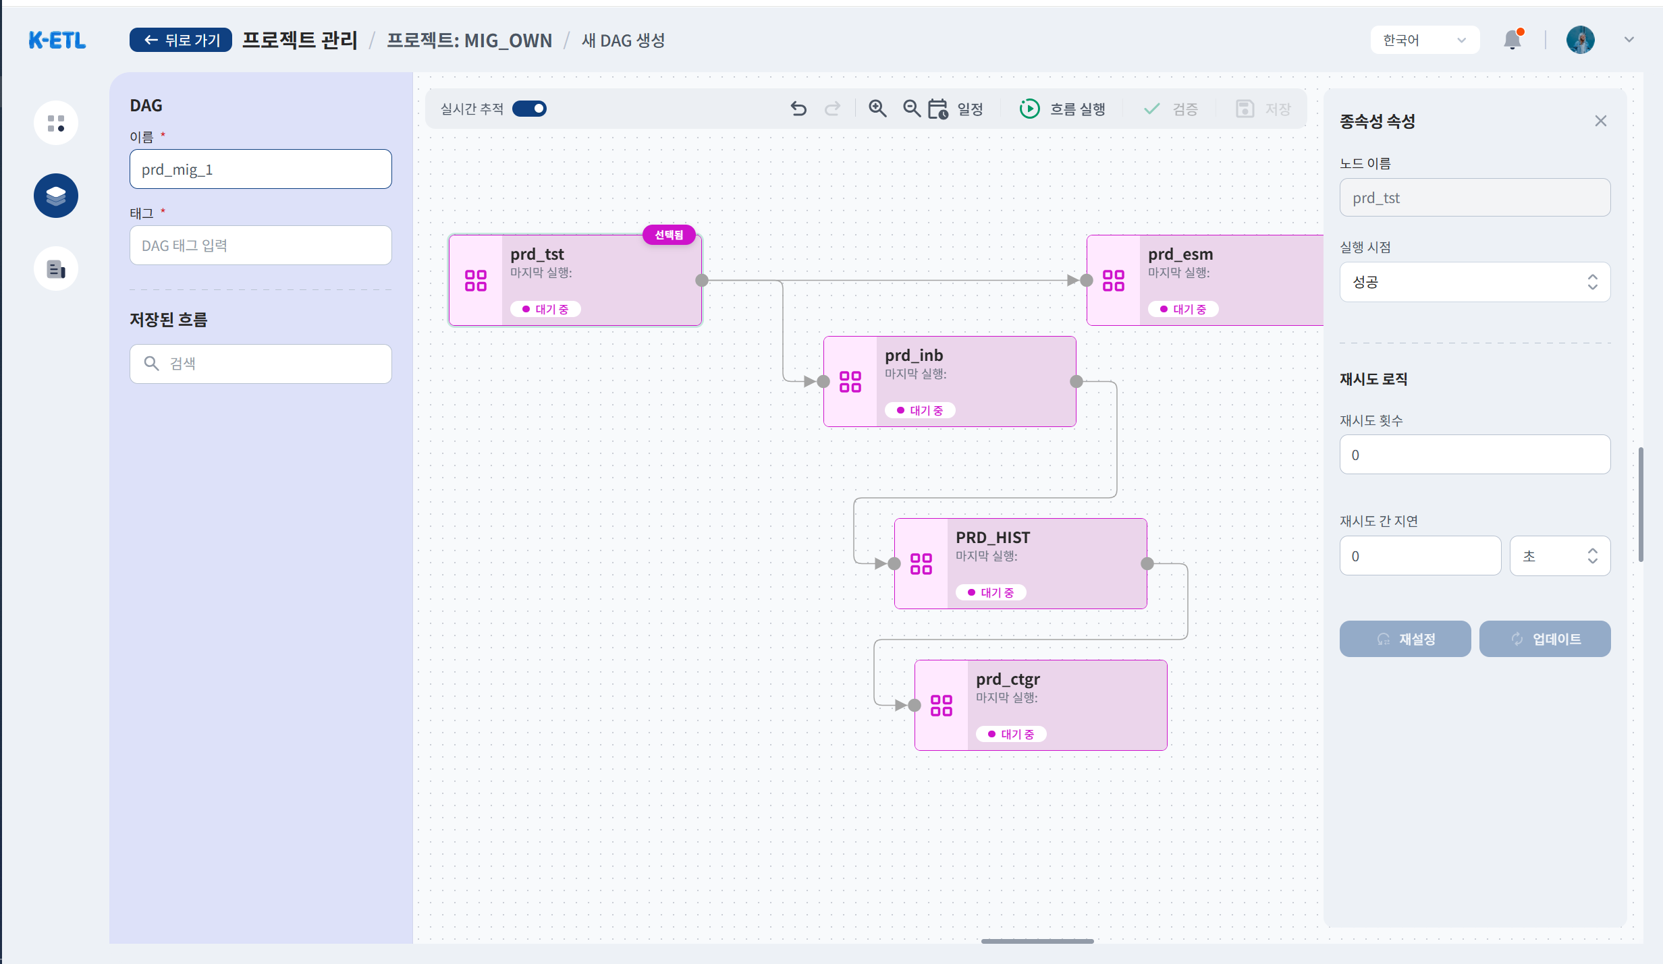The width and height of the screenshot is (1663, 964).
Task: Click the user avatar picture
Action: pyautogui.click(x=1581, y=40)
